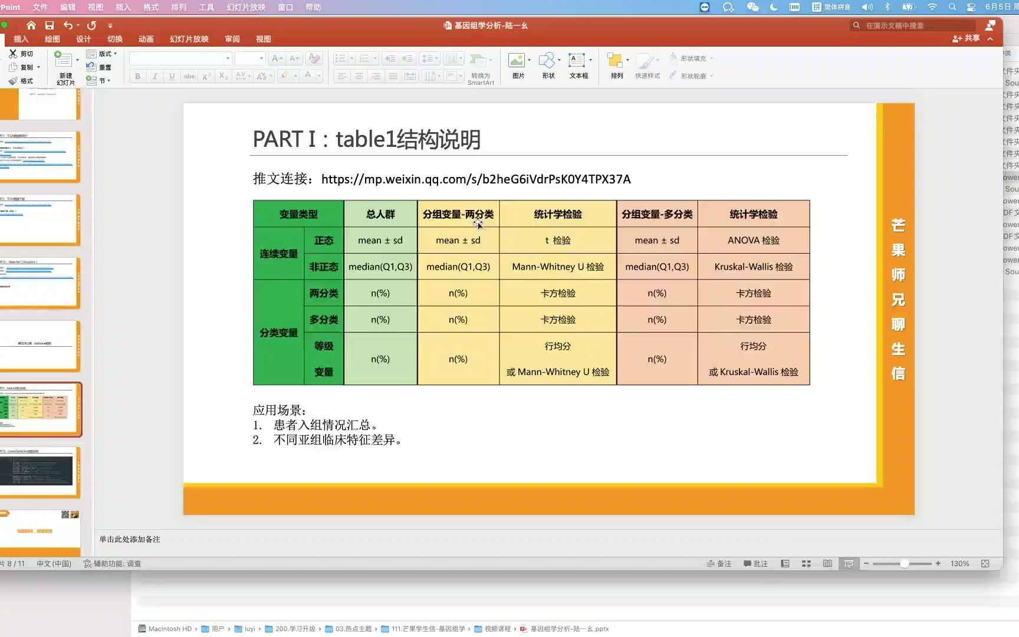Toggle italic formatting
1019x637 pixels.
154,76
